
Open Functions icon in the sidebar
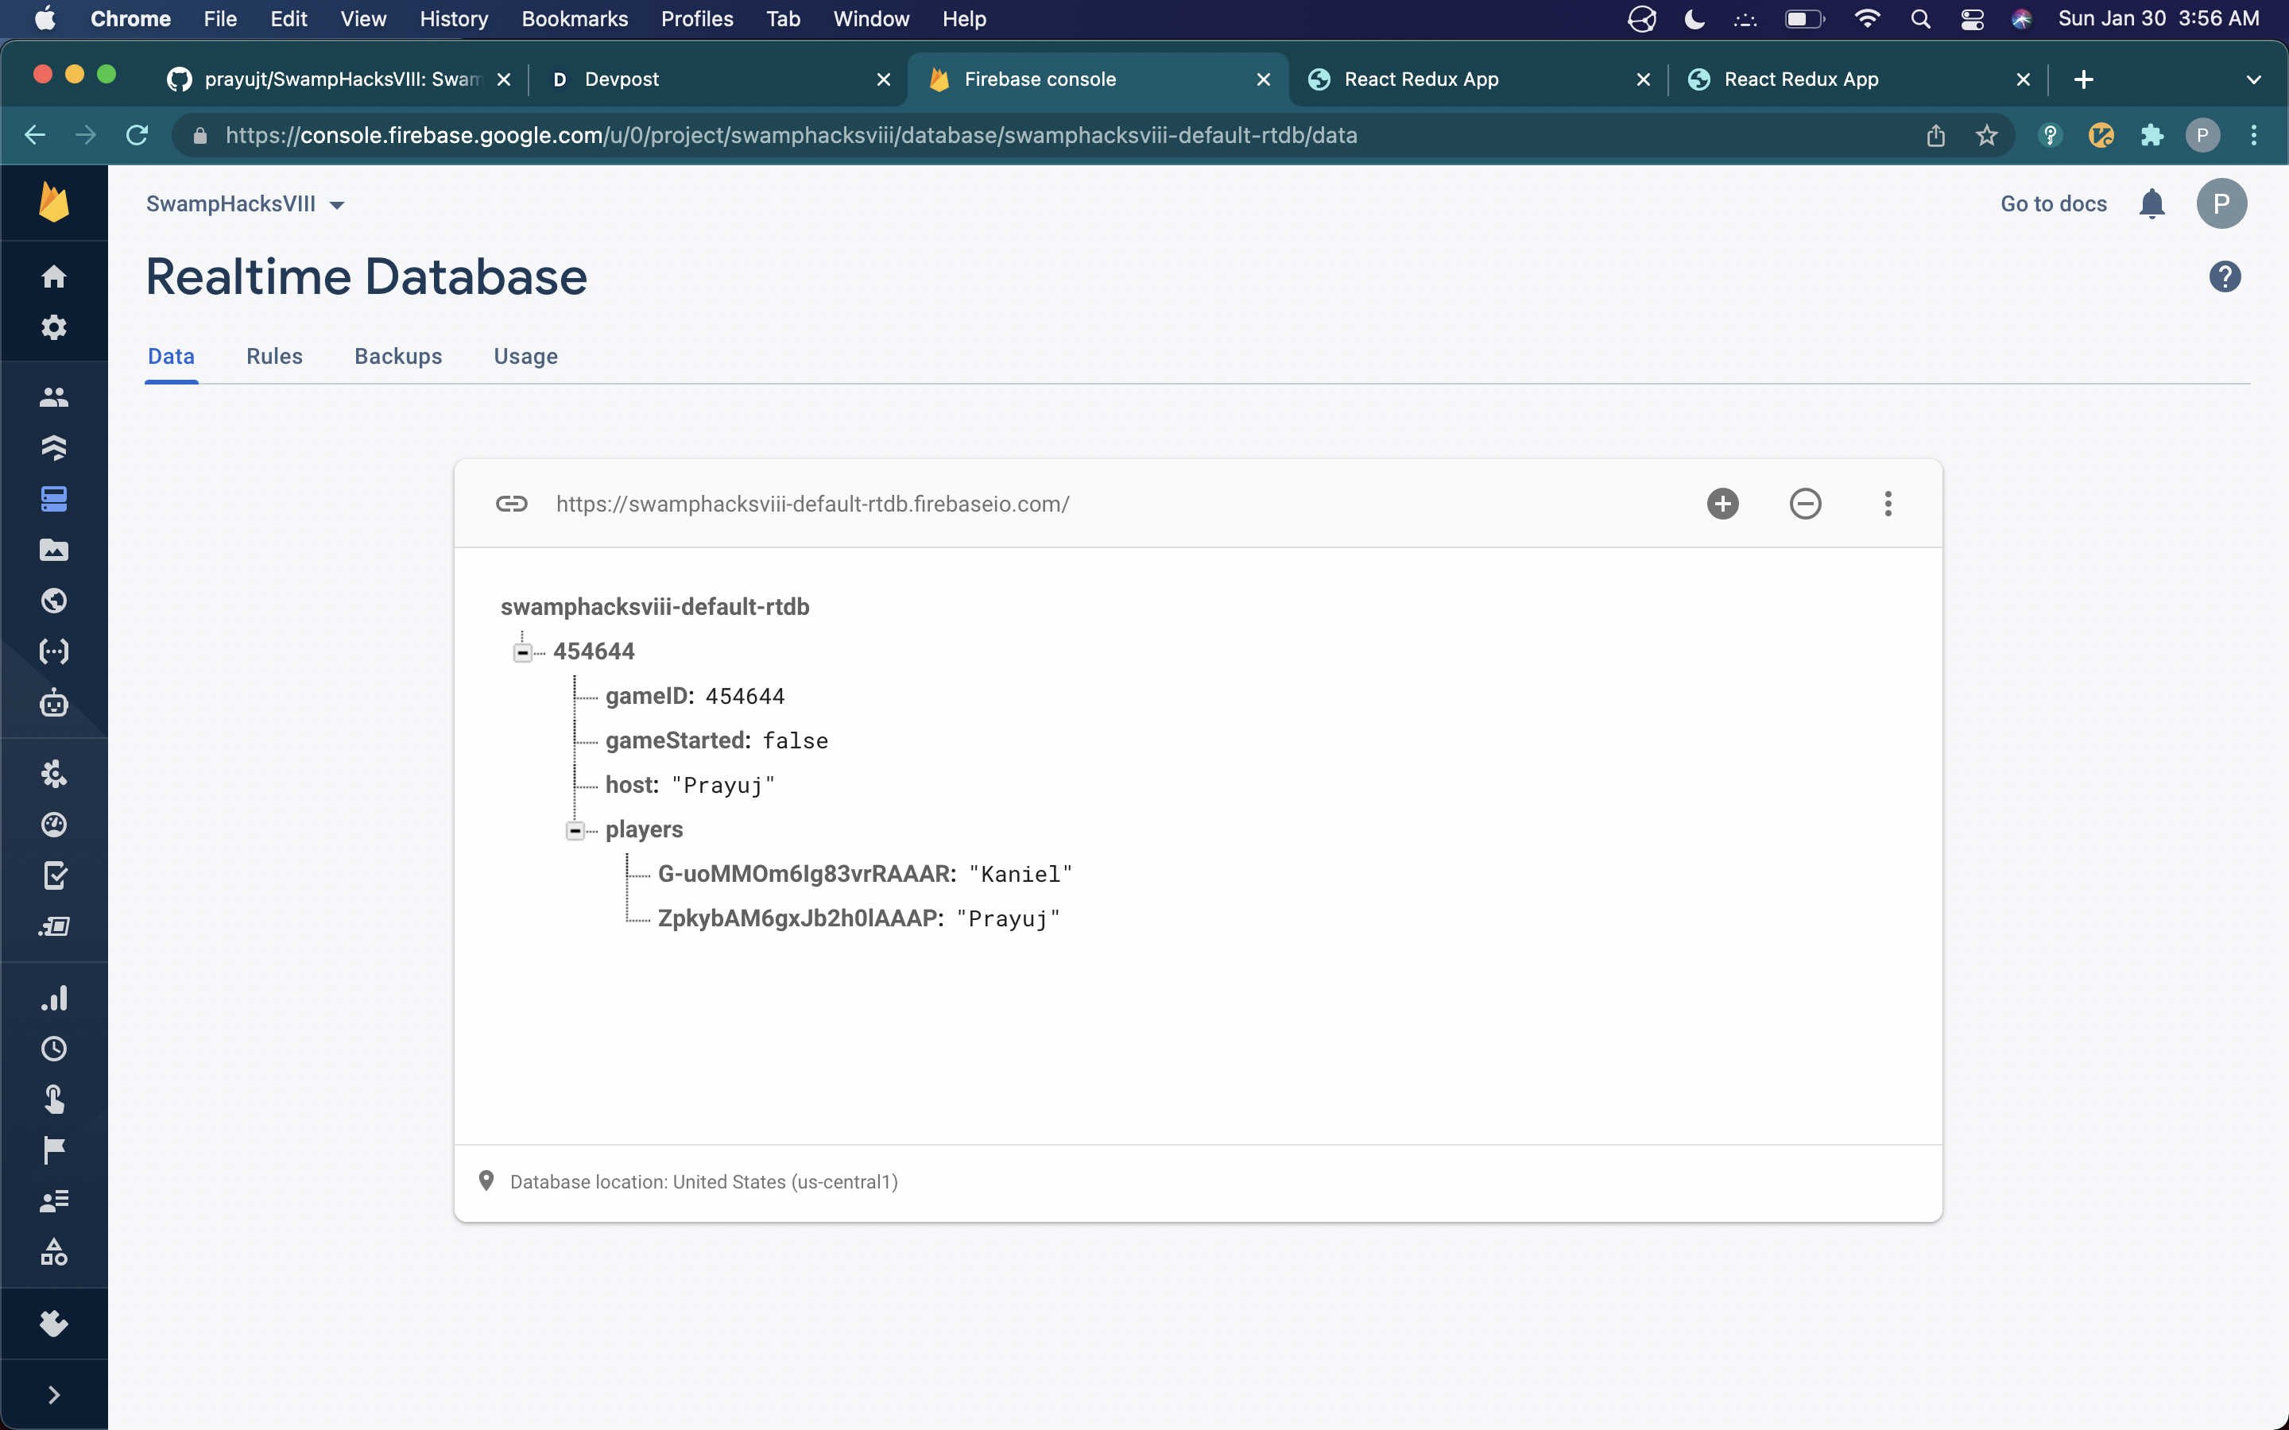click(x=54, y=651)
